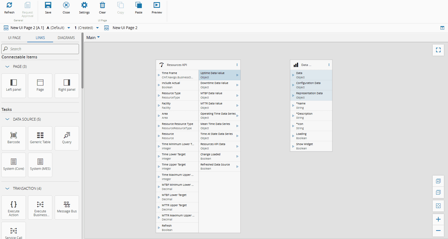Pick the Service Call transaction task
Screen dimensions: 448x239
coord(14,231)
